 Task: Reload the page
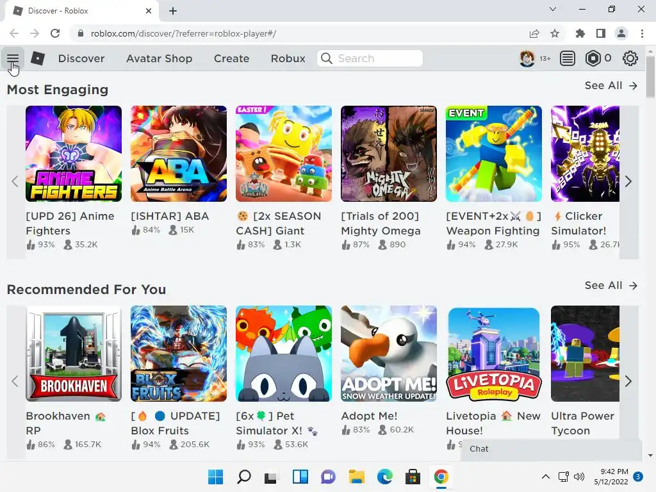[55, 33]
